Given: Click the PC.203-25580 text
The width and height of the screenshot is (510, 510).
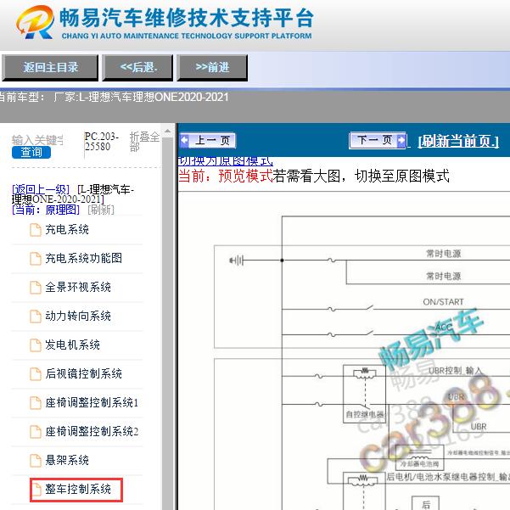Looking at the screenshot, I should 102,141.
